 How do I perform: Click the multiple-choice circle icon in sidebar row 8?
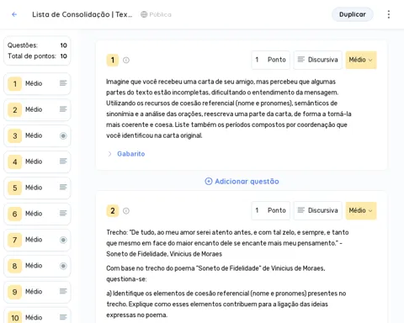(63, 266)
